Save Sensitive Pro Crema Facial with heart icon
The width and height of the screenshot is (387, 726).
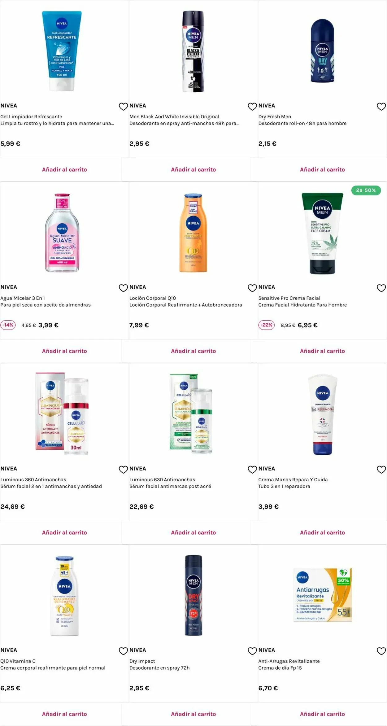[381, 288]
